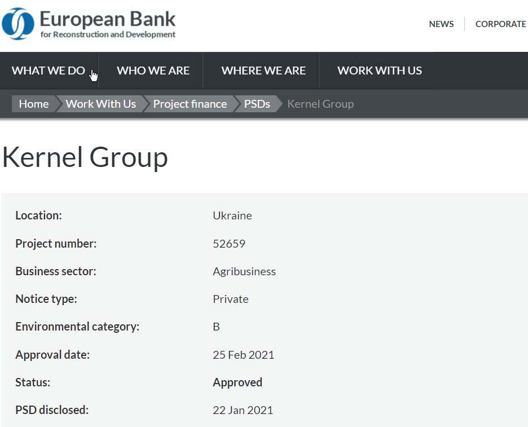Open the WHERE WE ARE menu
The image size is (528, 427).
tap(263, 71)
